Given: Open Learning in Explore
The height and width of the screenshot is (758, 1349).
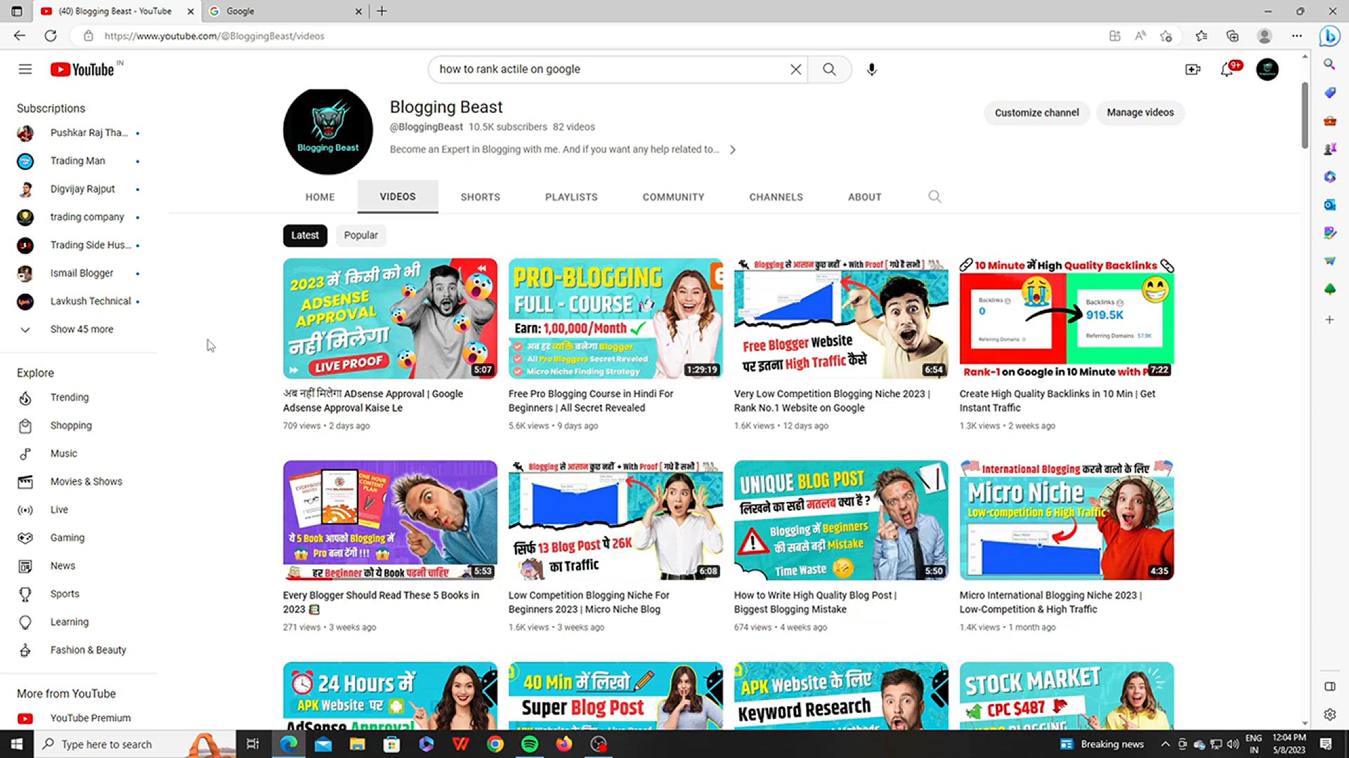Looking at the screenshot, I should click(x=79, y=622).
